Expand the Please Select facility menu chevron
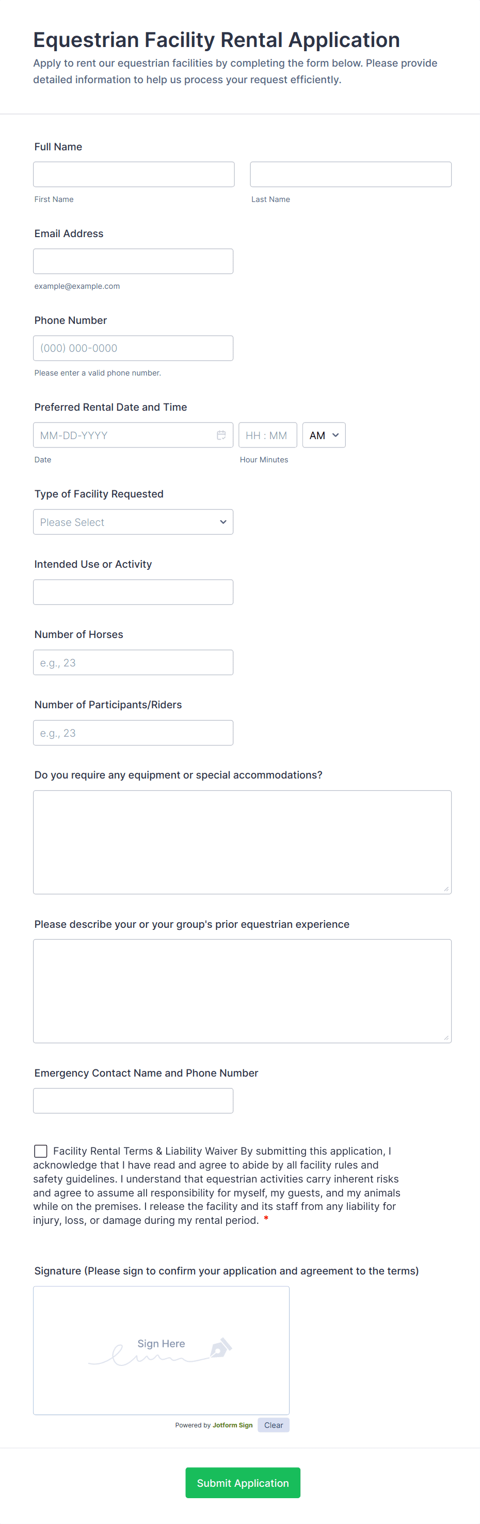The image size is (480, 1524). (x=223, y=522)
